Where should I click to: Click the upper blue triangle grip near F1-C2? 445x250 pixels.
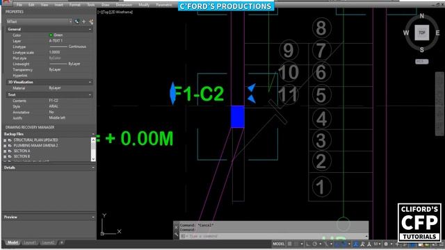tap(252, 87)
